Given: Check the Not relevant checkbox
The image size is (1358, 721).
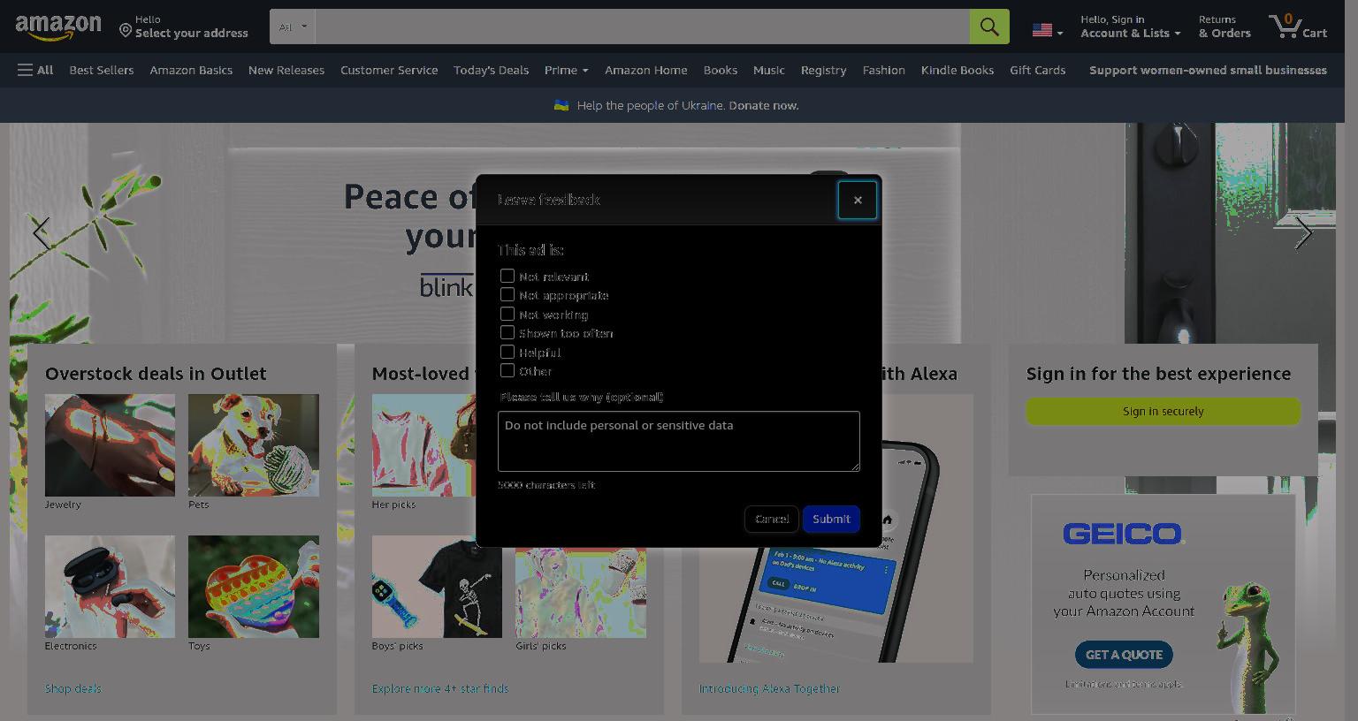Looking at the screenshot, I should point(507,276).
